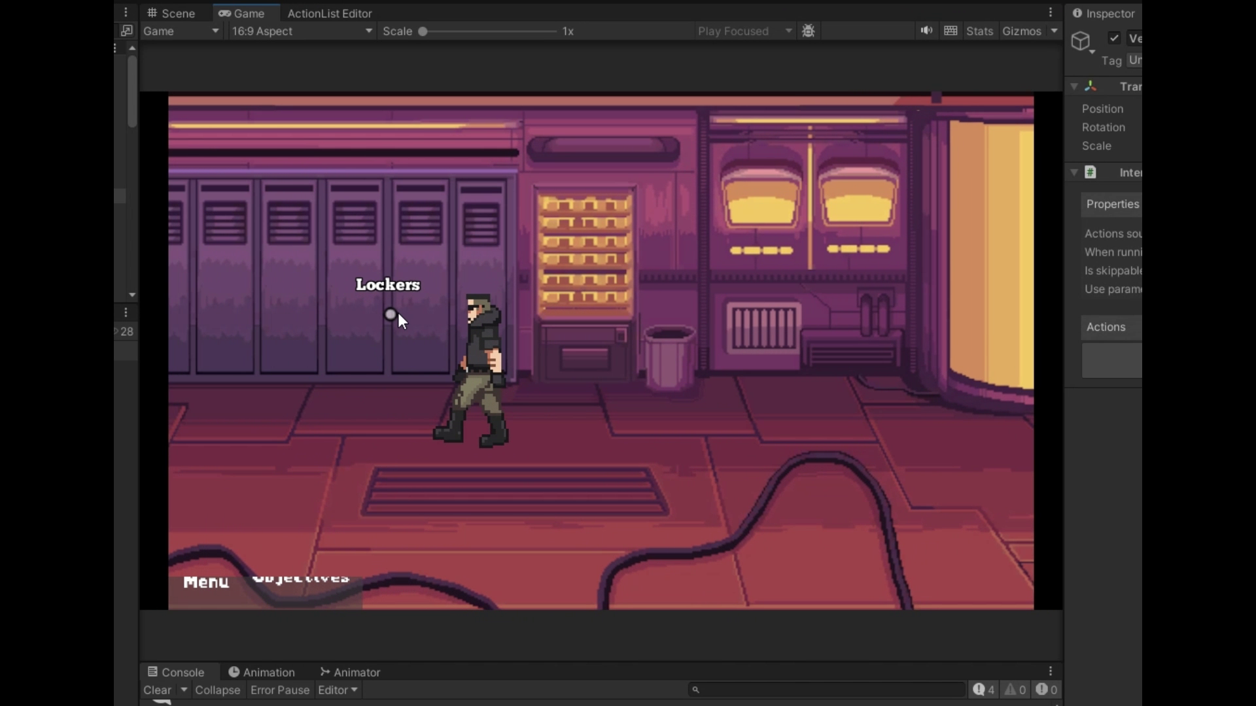Image resolution: width=1256 pixels, height=706 pixels.
Task: Select the Rotation label
Action: click(1103, 127)
